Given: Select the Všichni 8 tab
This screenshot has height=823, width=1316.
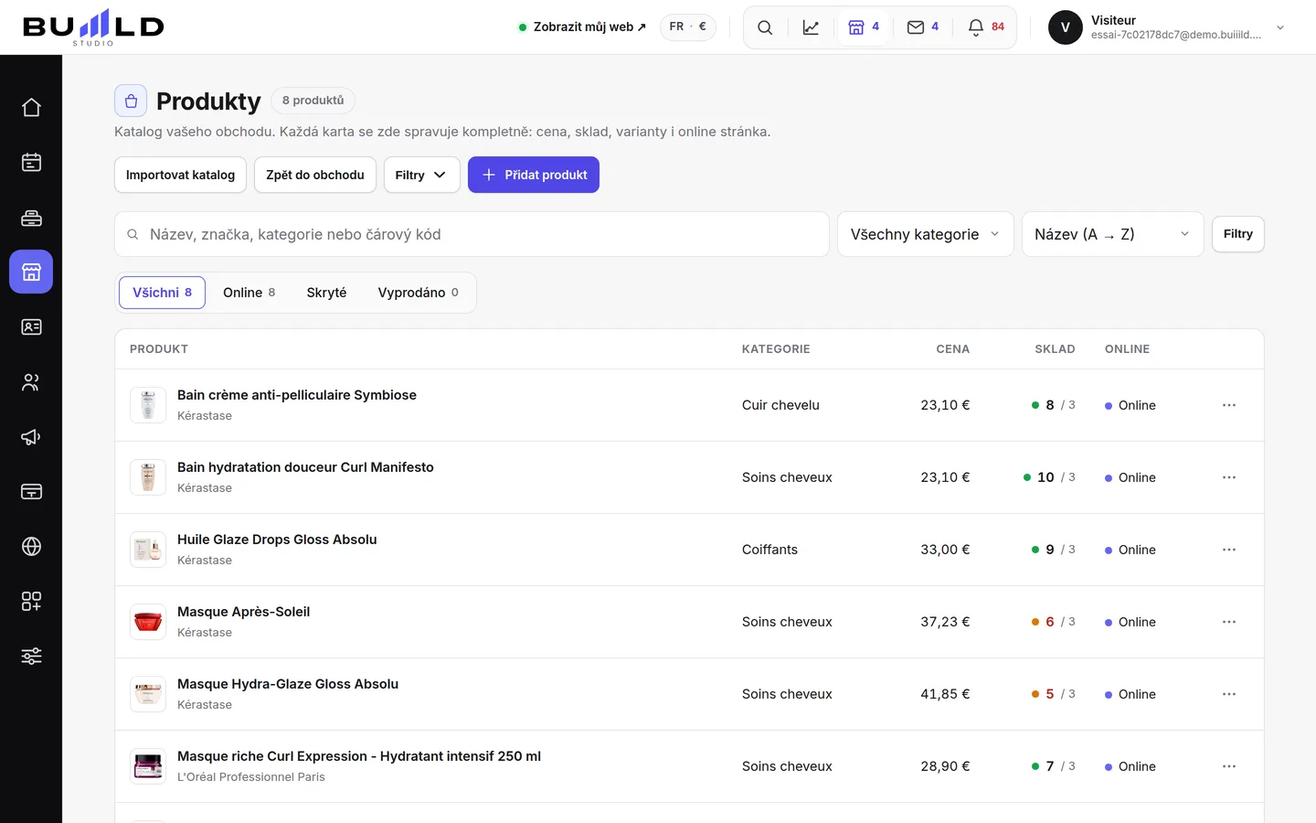Looking at the screenshot, I should [x=162, y=293].
